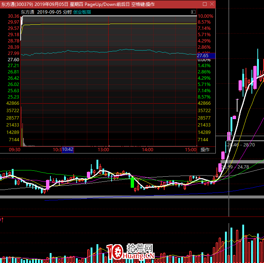Click the 13:00 label on time axis
Image resolution: width=264 pixels, height=263 pixels.
pos(103,150)
